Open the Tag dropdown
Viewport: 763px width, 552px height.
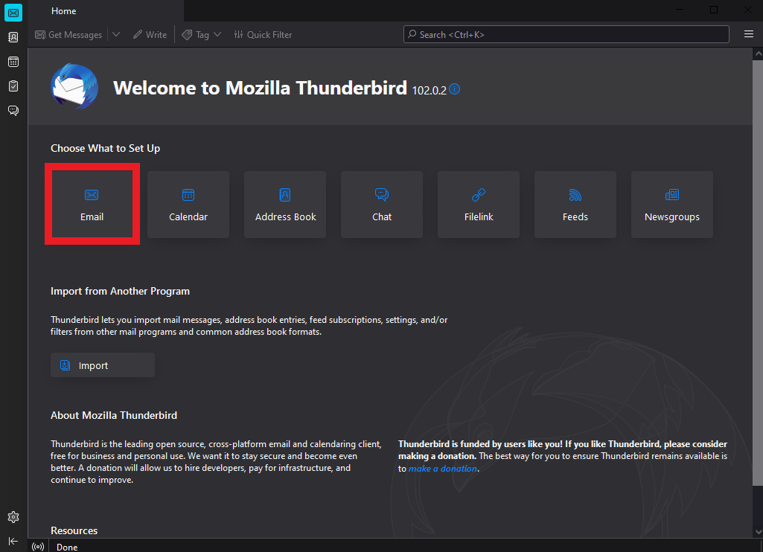pos(202,35)
